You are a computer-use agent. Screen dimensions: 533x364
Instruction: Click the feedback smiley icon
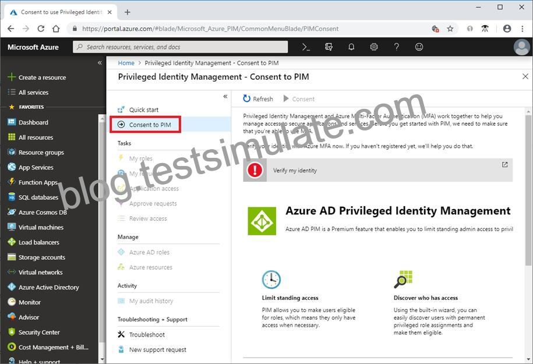click(x=419, y=47)
